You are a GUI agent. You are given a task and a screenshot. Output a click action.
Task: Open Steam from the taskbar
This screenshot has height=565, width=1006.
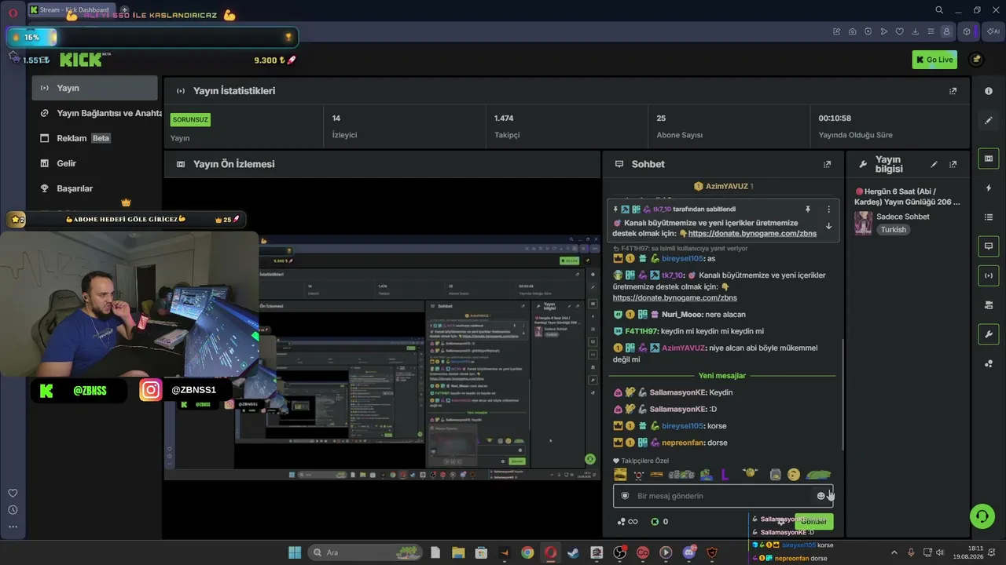[573, 552]
